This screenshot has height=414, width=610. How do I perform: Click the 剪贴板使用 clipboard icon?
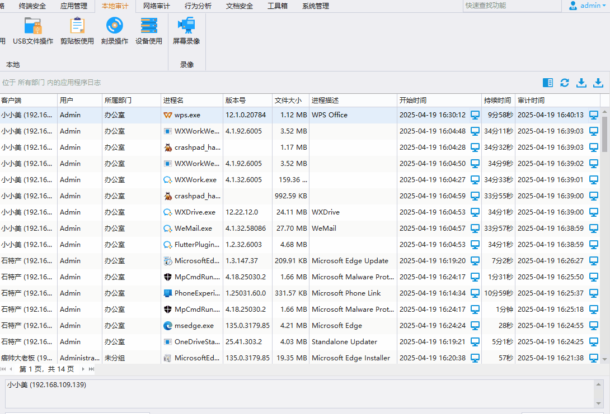pos(77,31)
